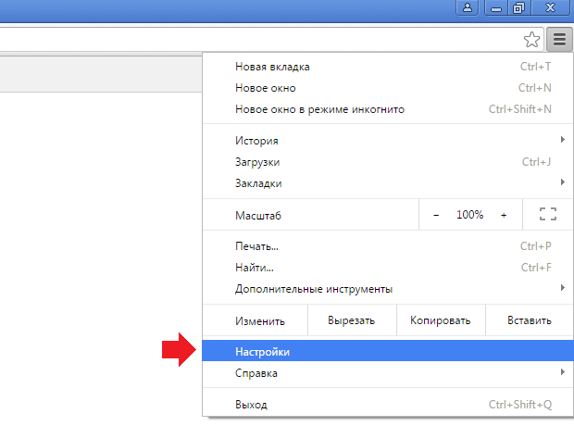
Task: Choose Новое окно в режиме инкогнито
Action: pos(388,109)
